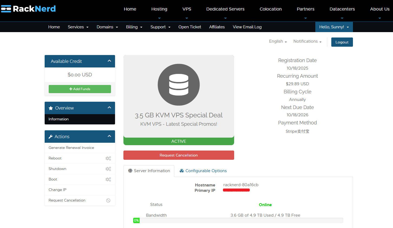Click the star icon in Overview header
The height and width of the screenshot is (228, 393).
(51, 108)
